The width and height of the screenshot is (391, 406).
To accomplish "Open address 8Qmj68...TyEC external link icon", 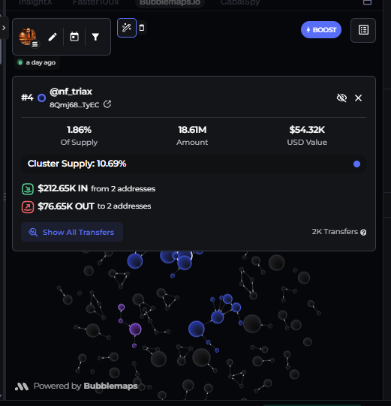I will tap(107, 104).
